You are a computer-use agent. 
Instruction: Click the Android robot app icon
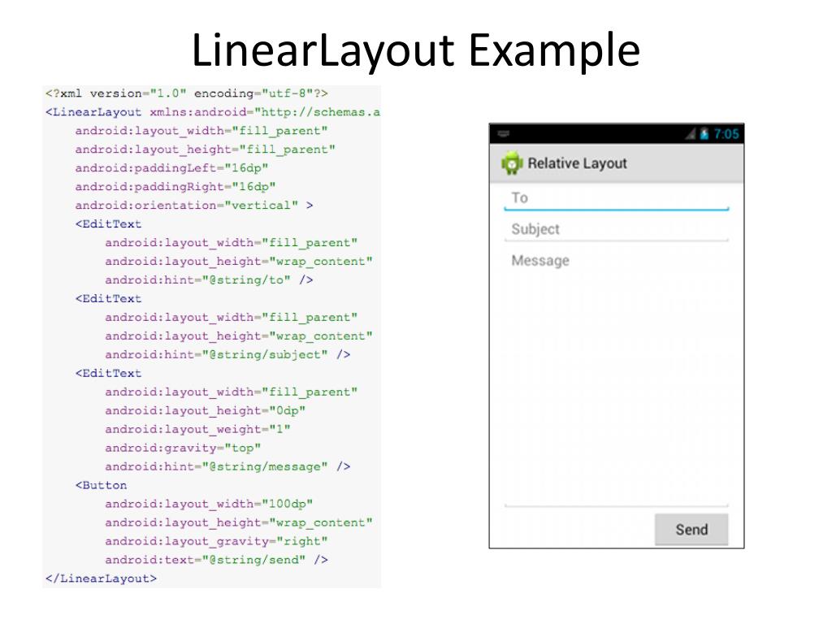click(x=512, y=162)
